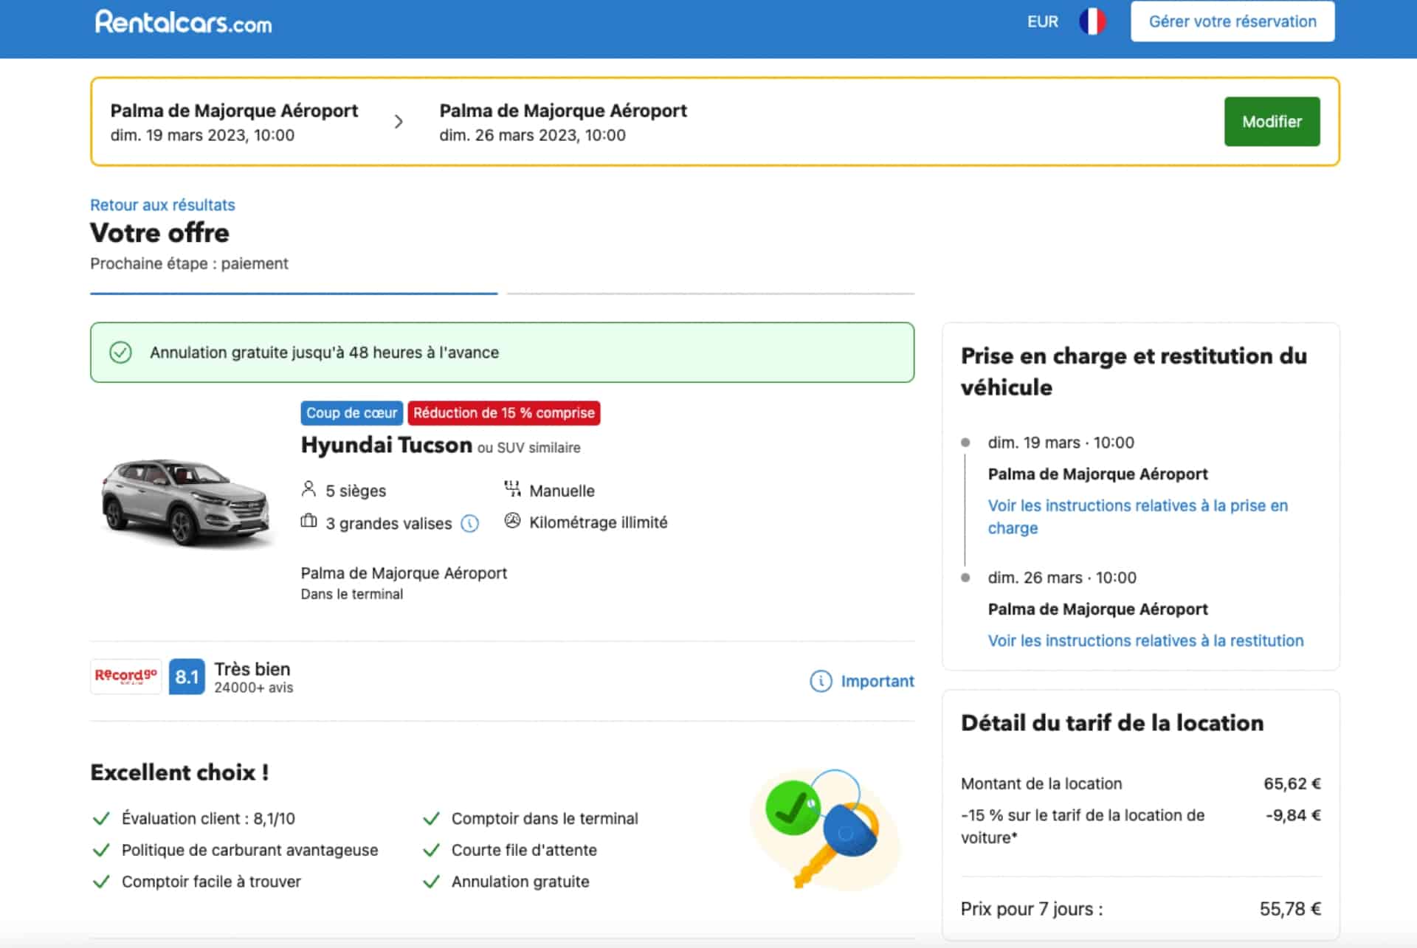
Task: Open Voir les instructions relatives à la restitution
Action: coord(1145,640)
